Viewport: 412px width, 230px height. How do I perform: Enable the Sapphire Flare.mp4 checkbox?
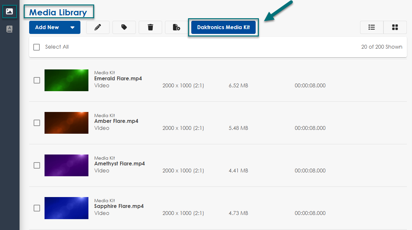(x=37, y=208)
